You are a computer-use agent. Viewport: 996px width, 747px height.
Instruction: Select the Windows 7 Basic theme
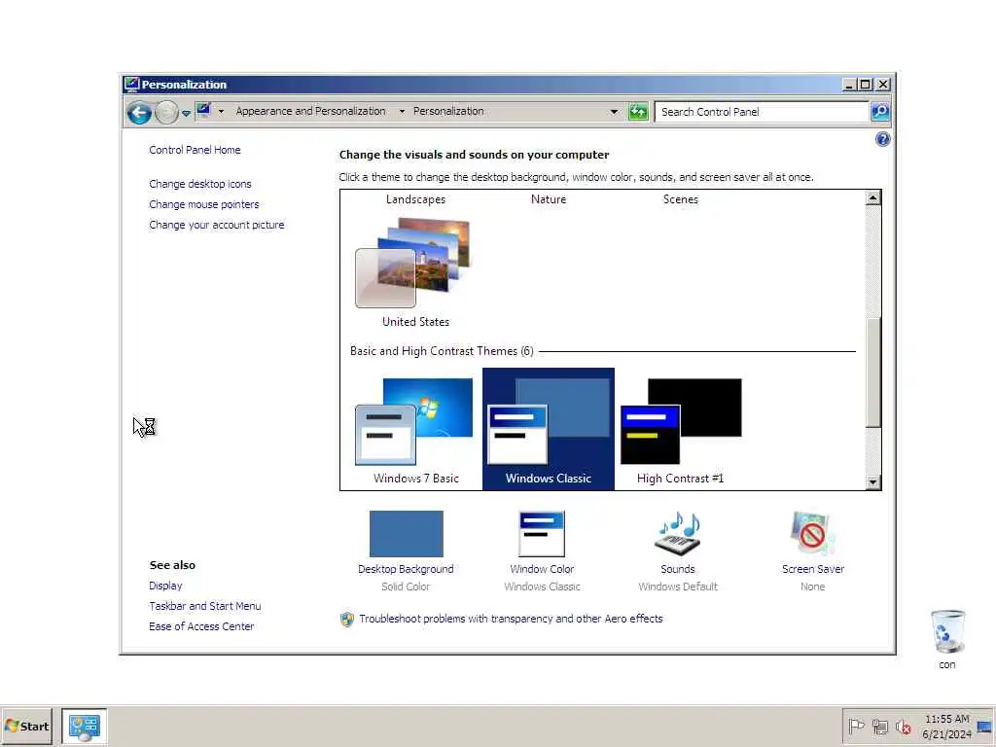pyautogui.click(x=415, y=429)
